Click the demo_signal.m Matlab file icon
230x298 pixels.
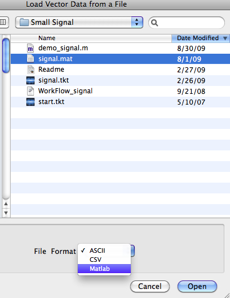pos(30,48)
